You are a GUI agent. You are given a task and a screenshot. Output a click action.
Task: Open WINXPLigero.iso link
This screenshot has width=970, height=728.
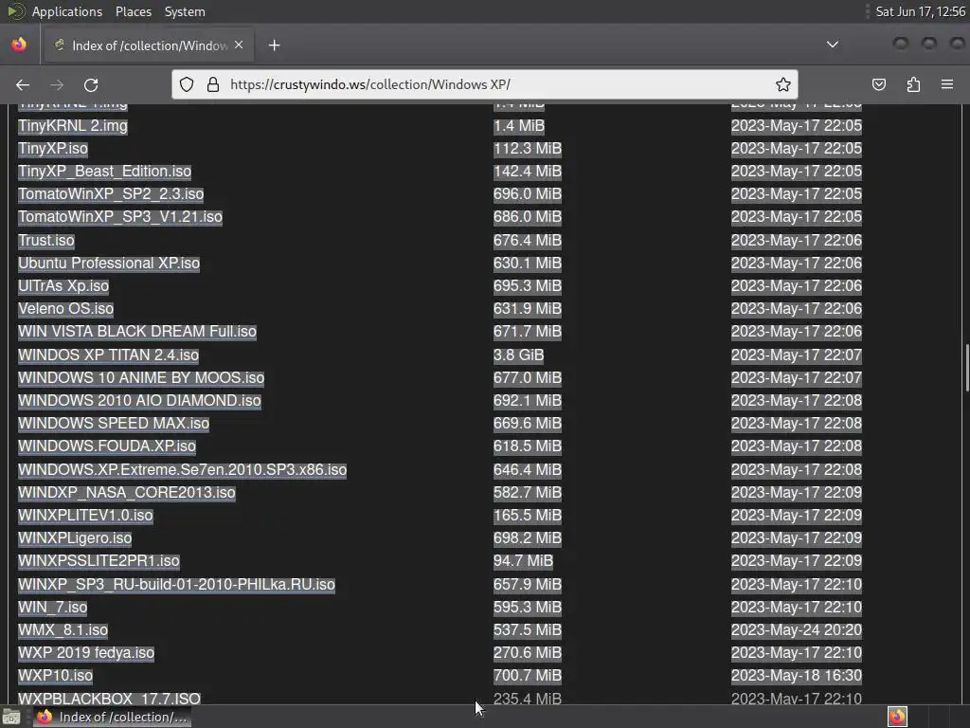click(74, 538)
